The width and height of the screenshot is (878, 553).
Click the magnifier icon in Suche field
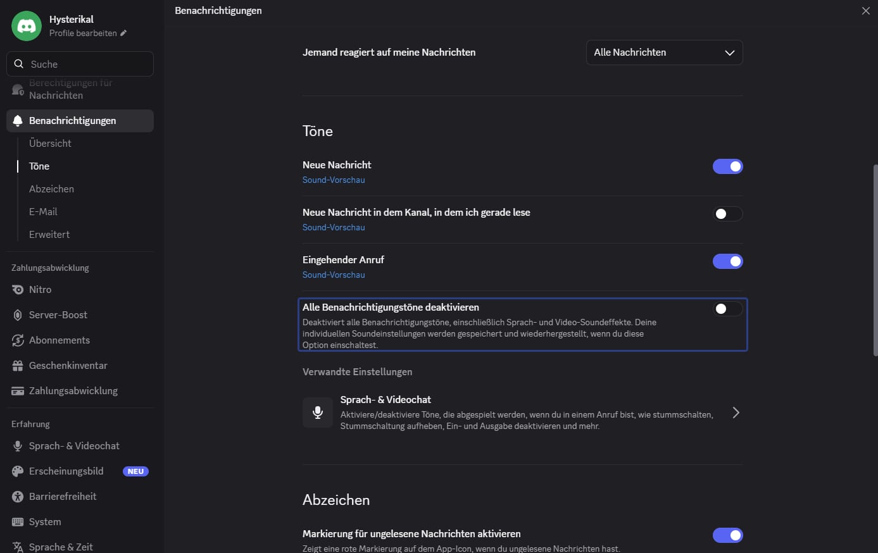point(19,64)
